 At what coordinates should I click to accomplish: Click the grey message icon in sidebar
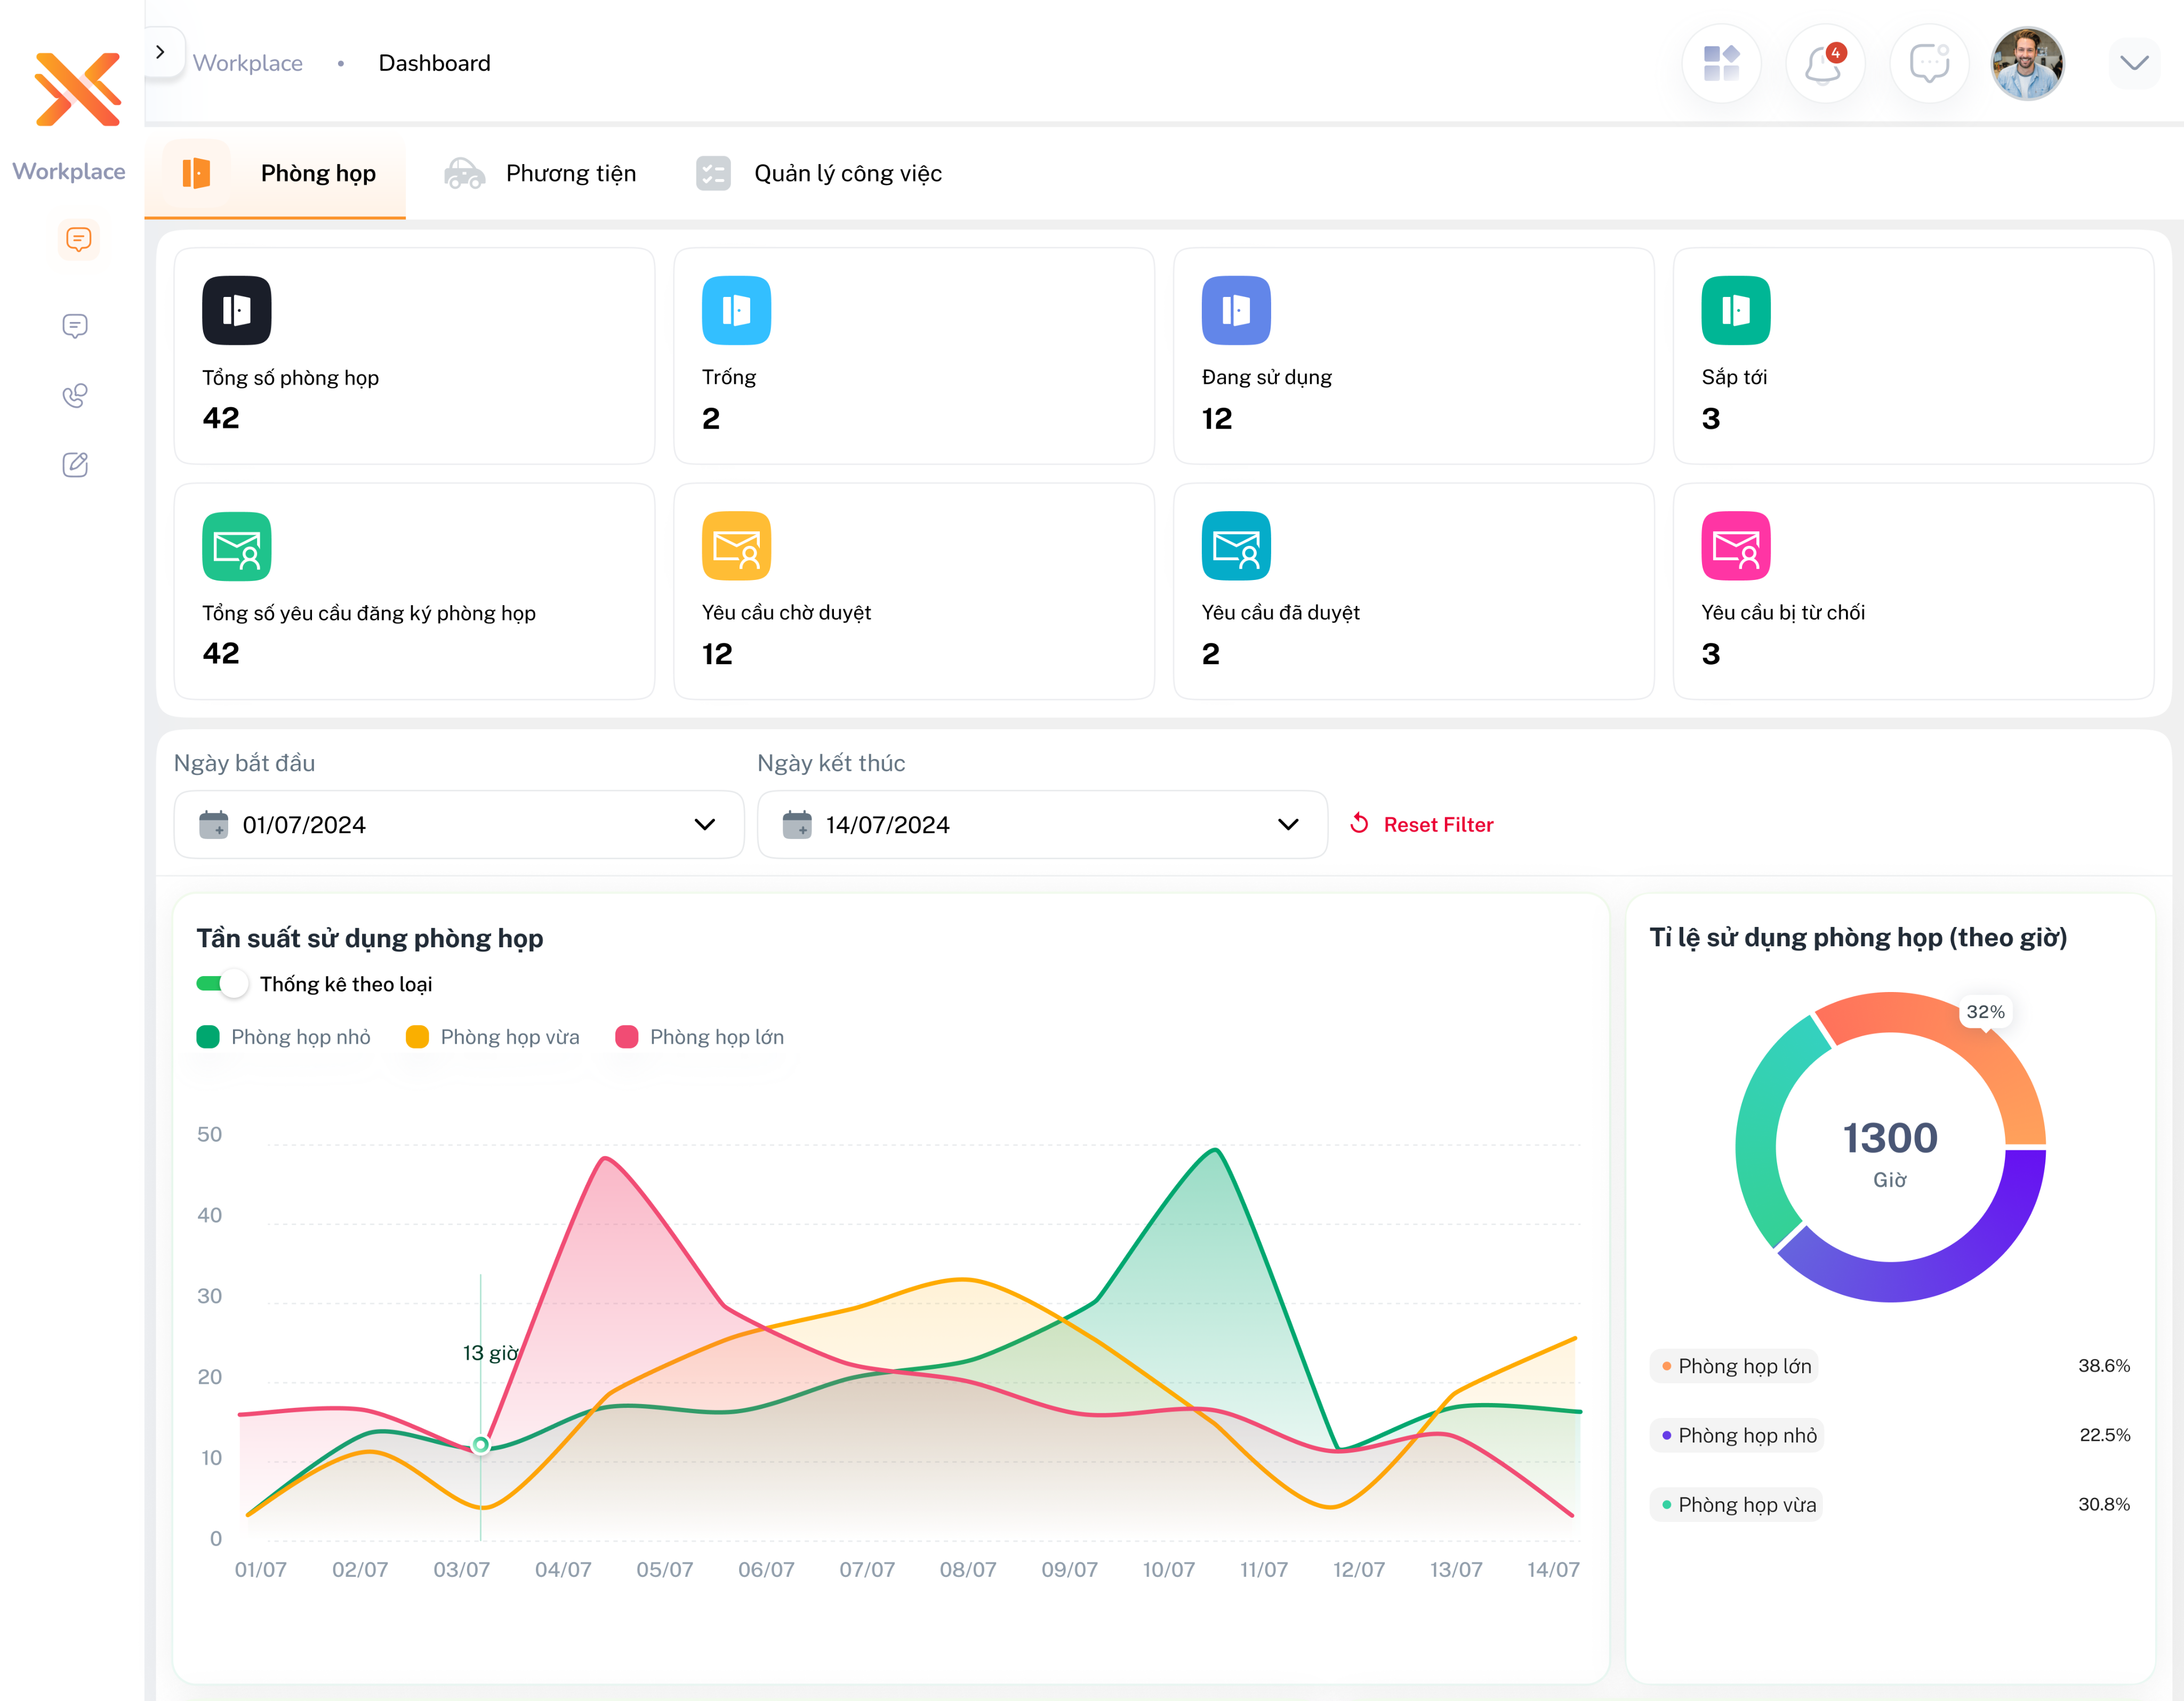pyautogui.click(x=75, y=326)
